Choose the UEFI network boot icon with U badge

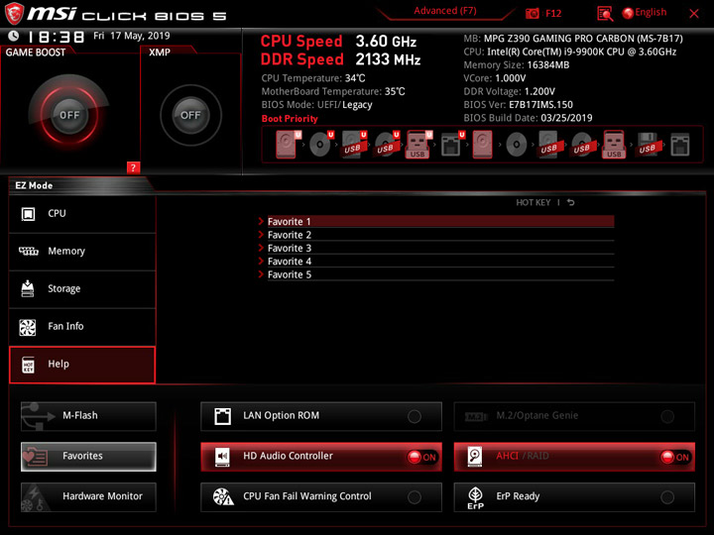click(452, 145)
